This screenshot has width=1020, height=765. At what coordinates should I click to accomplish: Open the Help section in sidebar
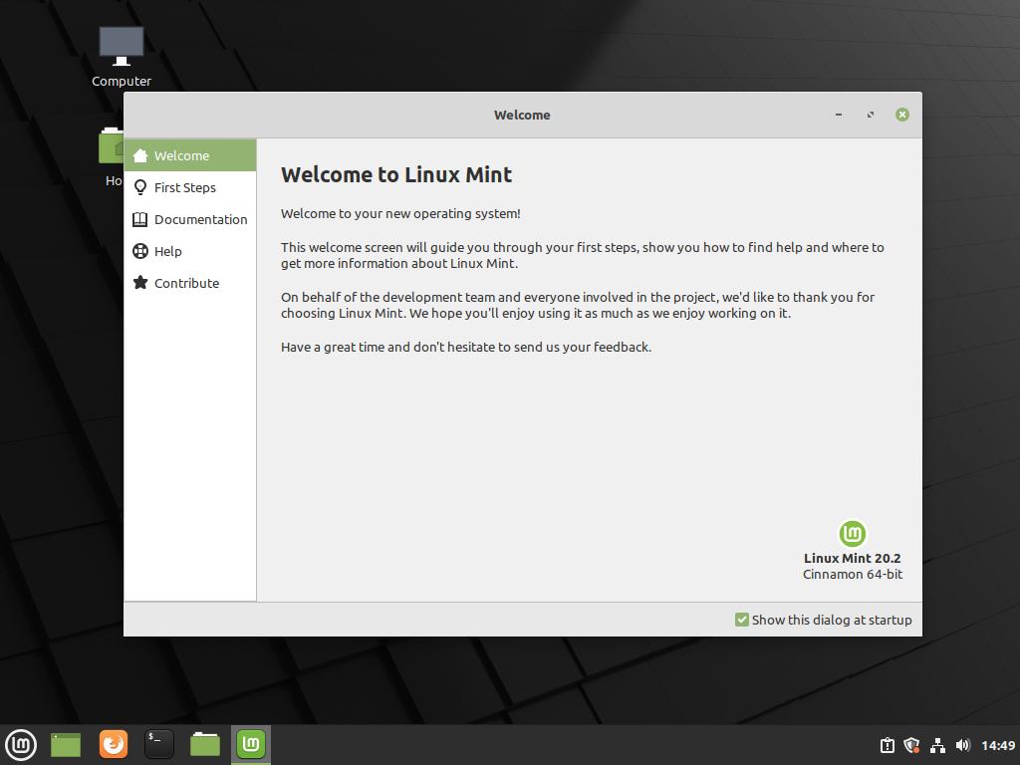click(167, 251)
